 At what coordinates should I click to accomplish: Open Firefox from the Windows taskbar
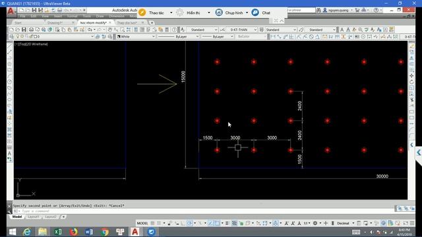(73, 232)
